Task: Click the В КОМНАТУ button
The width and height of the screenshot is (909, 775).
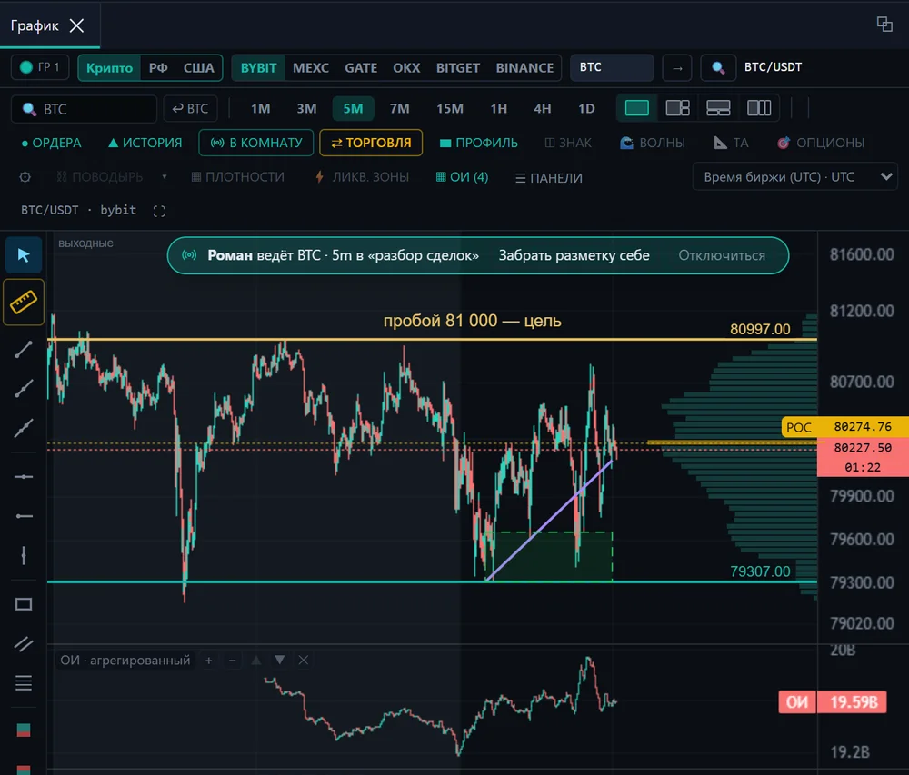Action: [x=256, y=143]
